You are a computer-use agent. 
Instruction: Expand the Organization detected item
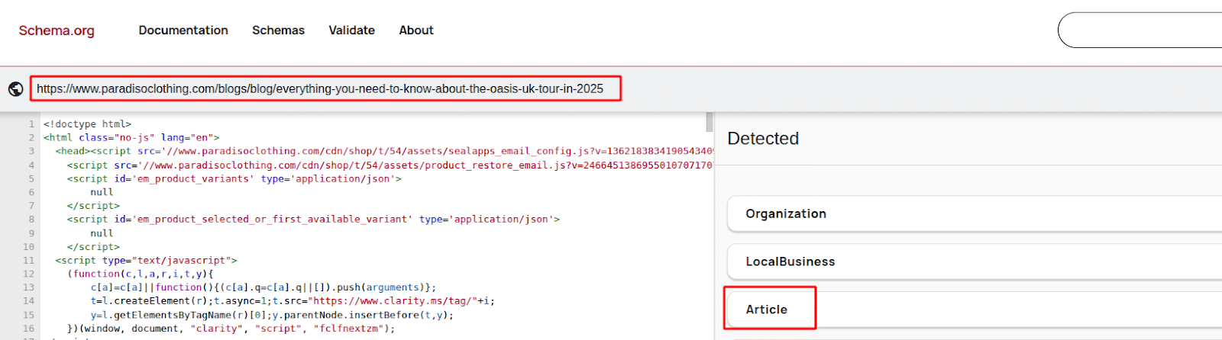pyautogui.click(x=975, y=213)
